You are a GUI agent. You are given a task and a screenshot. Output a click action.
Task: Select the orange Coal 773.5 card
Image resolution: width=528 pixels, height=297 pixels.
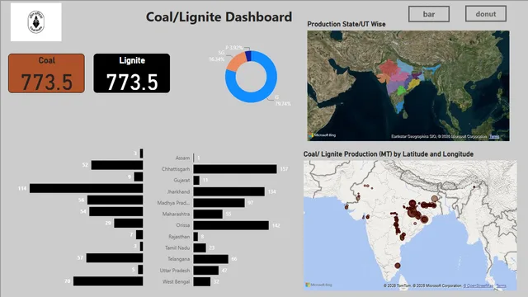[x=46, y=73]
